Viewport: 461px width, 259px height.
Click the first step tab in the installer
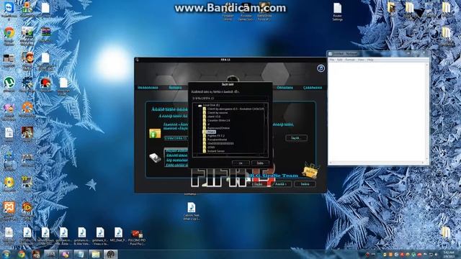[148, 88]
